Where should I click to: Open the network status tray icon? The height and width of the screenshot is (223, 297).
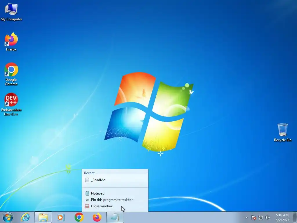click(261, 217)
